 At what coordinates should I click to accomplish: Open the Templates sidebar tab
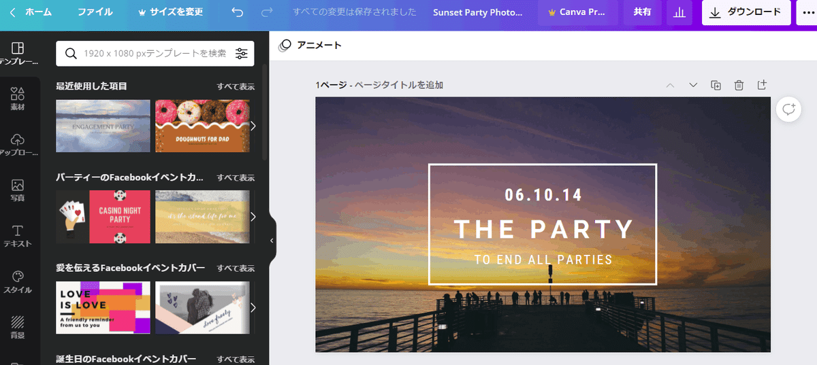(x=18, y=53)
